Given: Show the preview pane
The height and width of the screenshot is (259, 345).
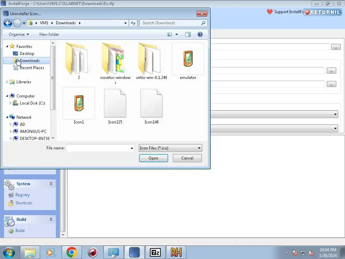Looking at the screenshot, I should click(x=188, y=34).
